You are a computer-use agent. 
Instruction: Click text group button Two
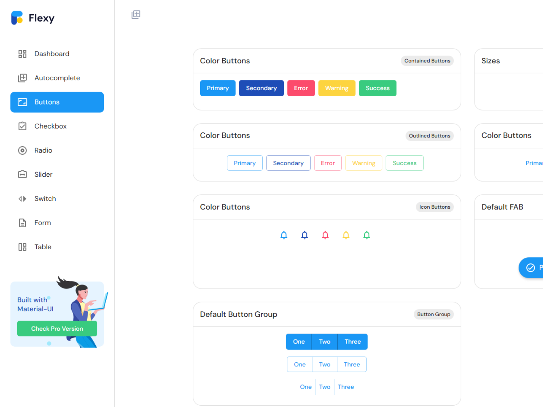325,387
